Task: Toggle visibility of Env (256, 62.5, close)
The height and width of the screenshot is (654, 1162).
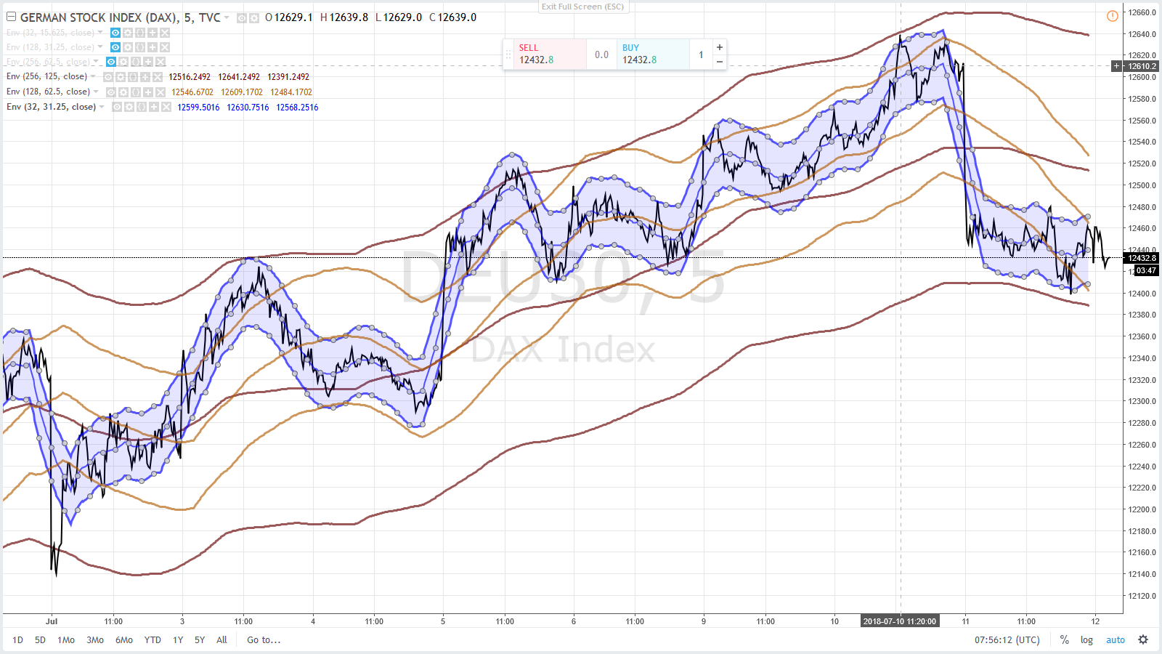Action: (111, 62)
